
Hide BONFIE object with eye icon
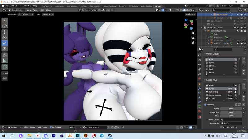pos(238,44)
